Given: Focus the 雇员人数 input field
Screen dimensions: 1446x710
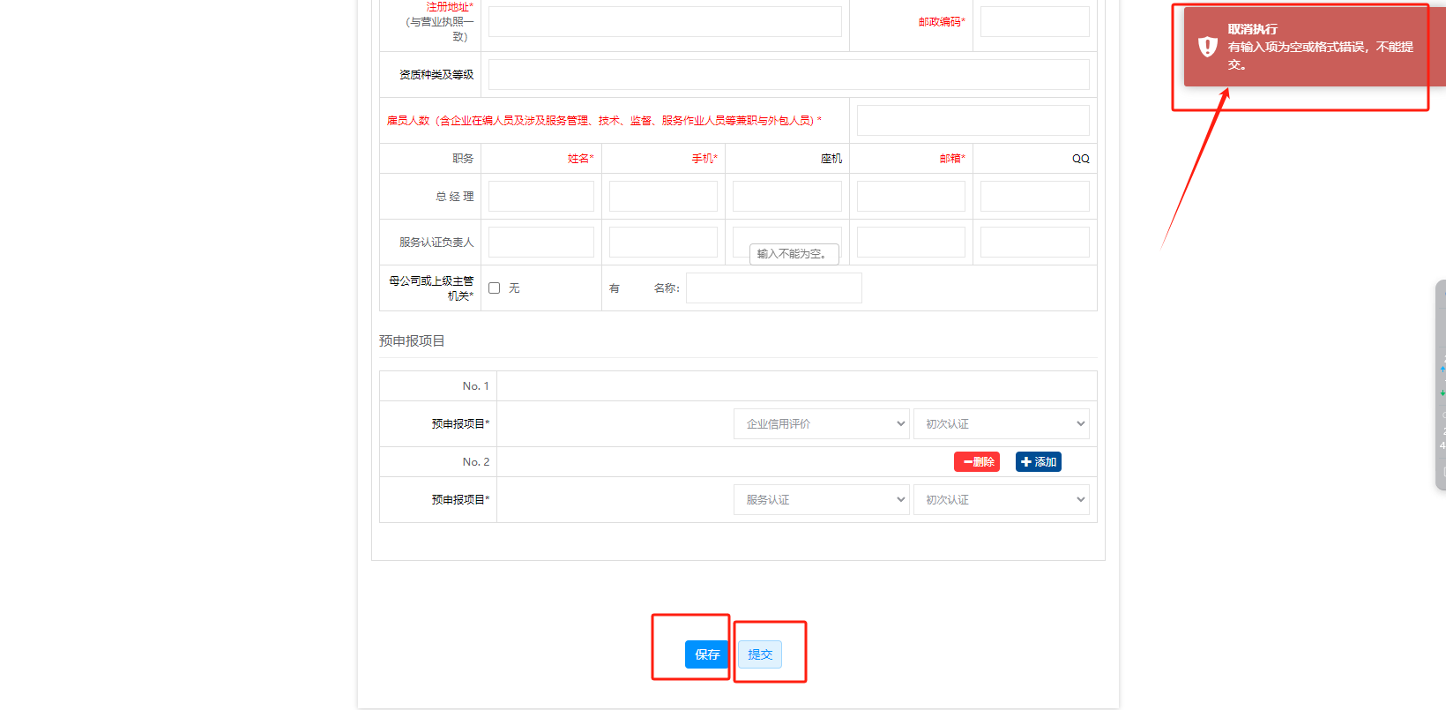Looking at the screenshot, I should [973, 120].
